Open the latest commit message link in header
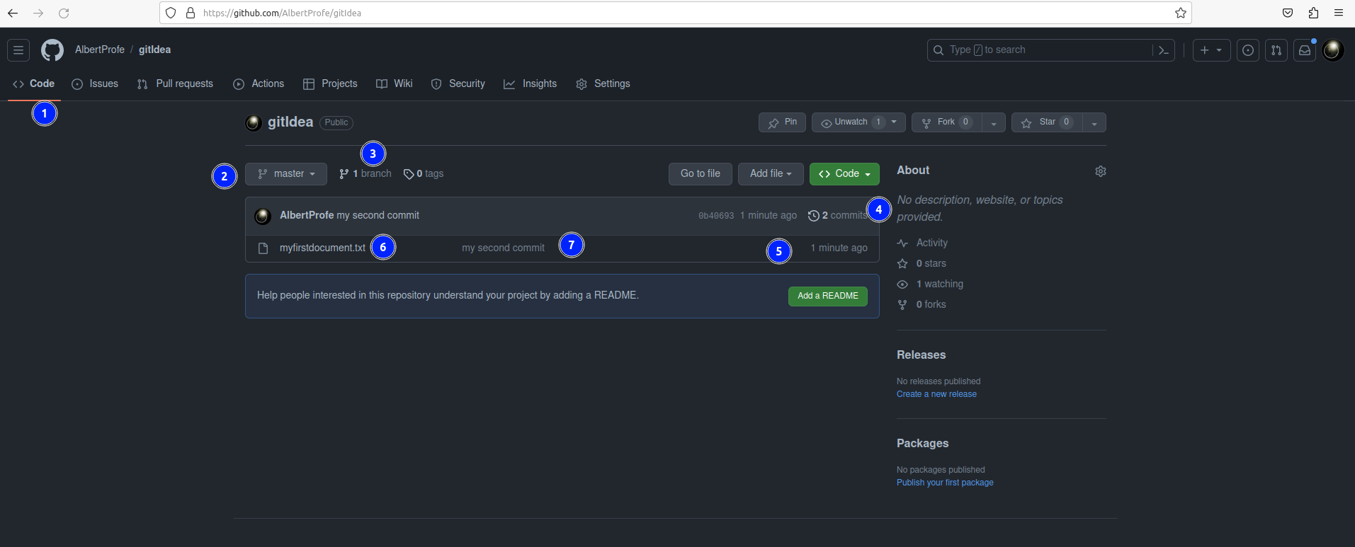Image resolution: width=1355 pixels, height=547 pixels. pos(378,215)
